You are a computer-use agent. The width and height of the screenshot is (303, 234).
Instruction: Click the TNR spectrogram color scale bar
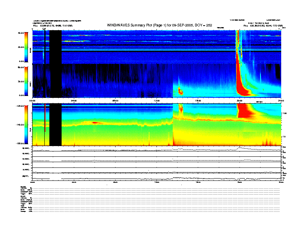click(x=26, y=125)
